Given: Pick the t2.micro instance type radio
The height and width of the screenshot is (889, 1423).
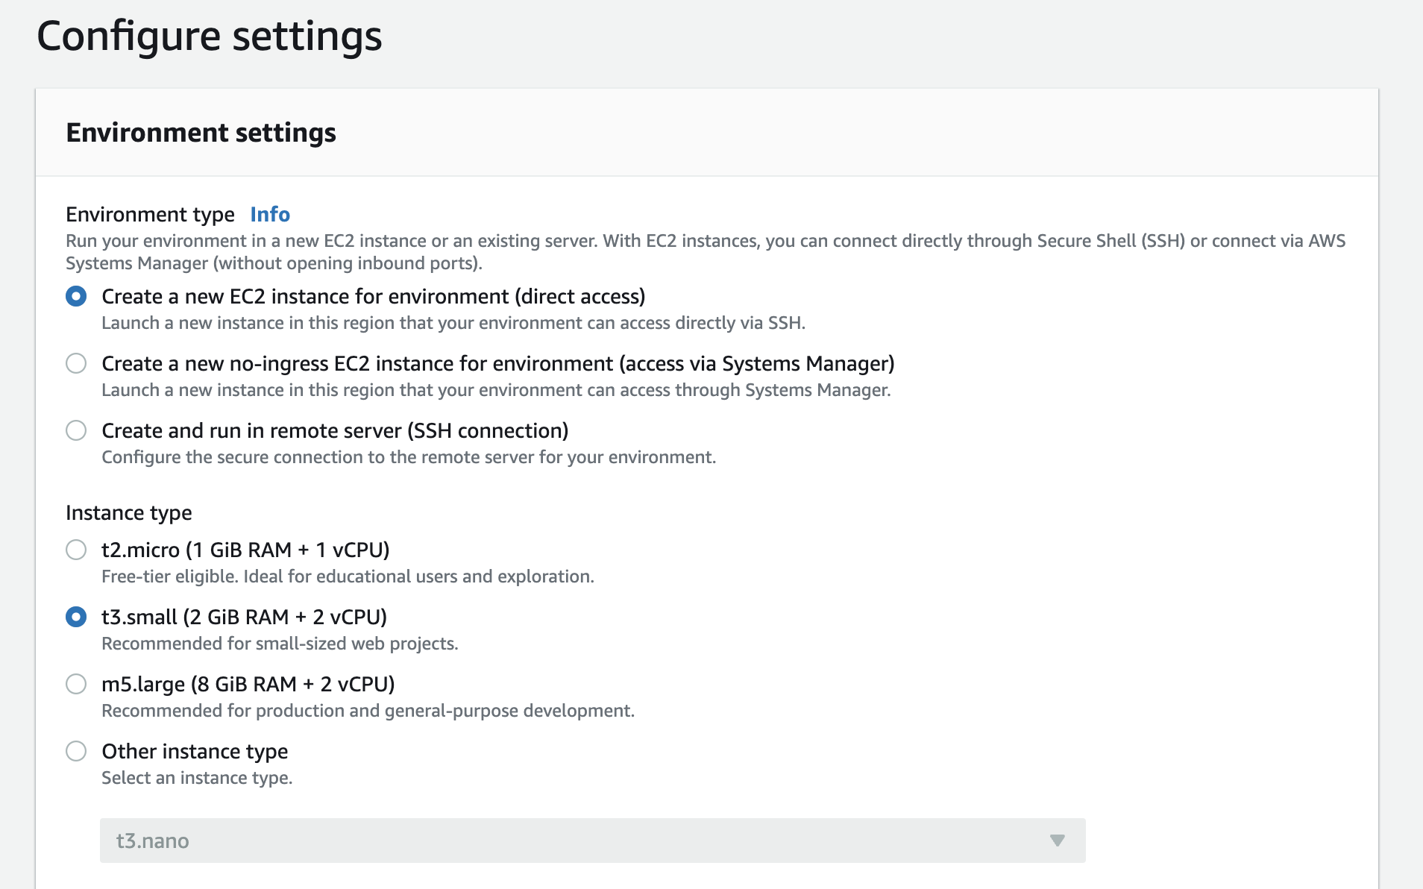Looking at the screenshot, I should [x=76, y=550].
